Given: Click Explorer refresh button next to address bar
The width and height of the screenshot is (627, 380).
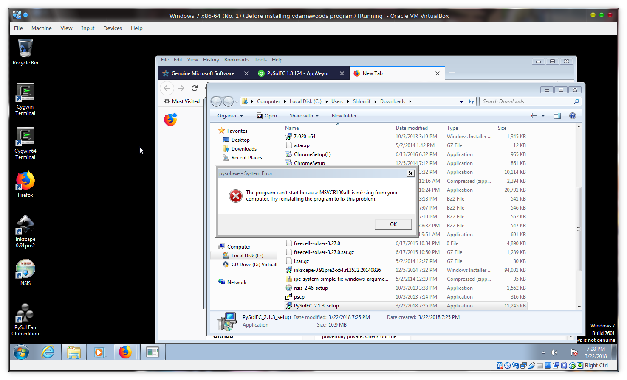Looking at the screenshot, I should coord(471,101).
